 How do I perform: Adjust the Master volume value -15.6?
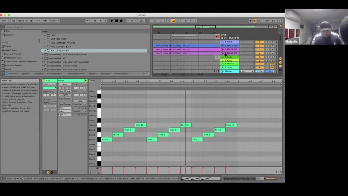260,71
